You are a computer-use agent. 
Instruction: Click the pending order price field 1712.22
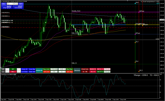[54, 69]
